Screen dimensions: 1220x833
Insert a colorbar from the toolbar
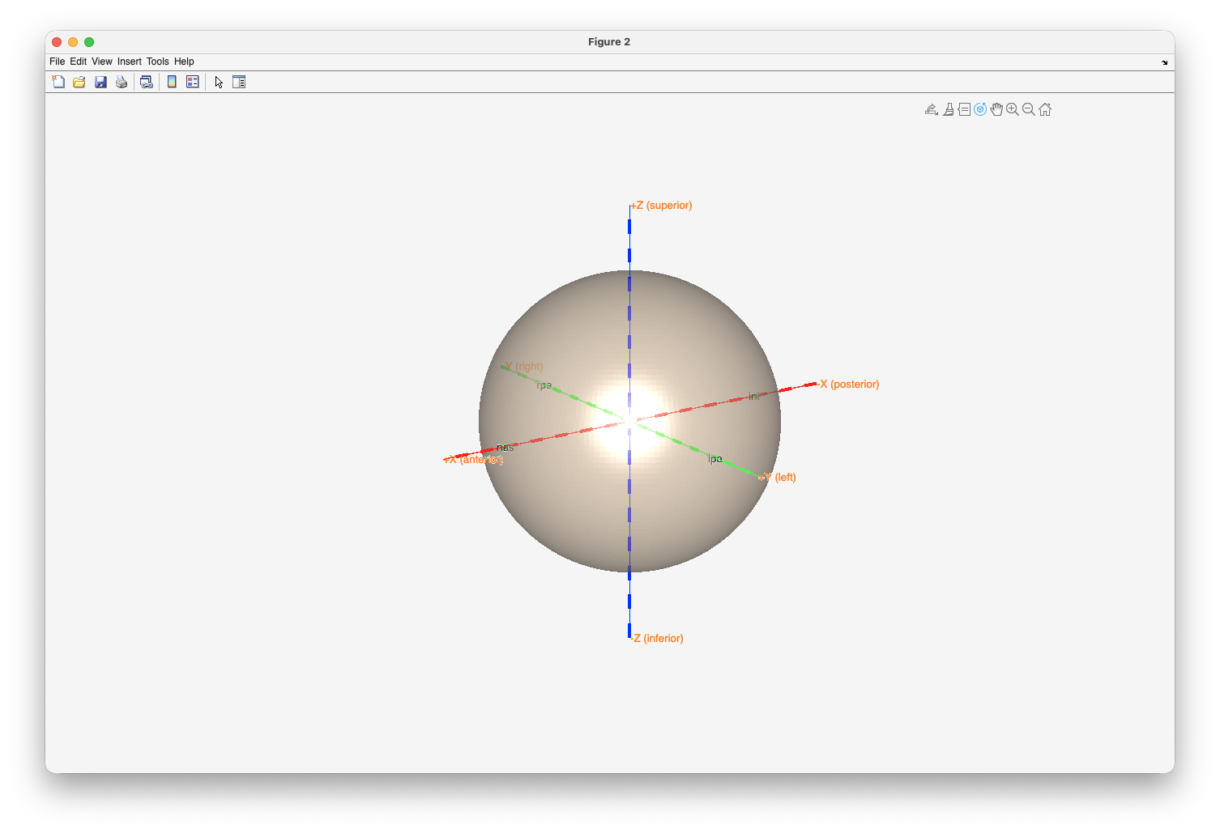pos(172,82)
